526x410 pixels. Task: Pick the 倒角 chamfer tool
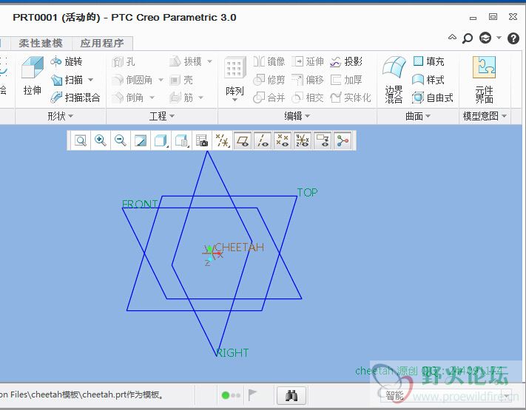tap(128, 98)
